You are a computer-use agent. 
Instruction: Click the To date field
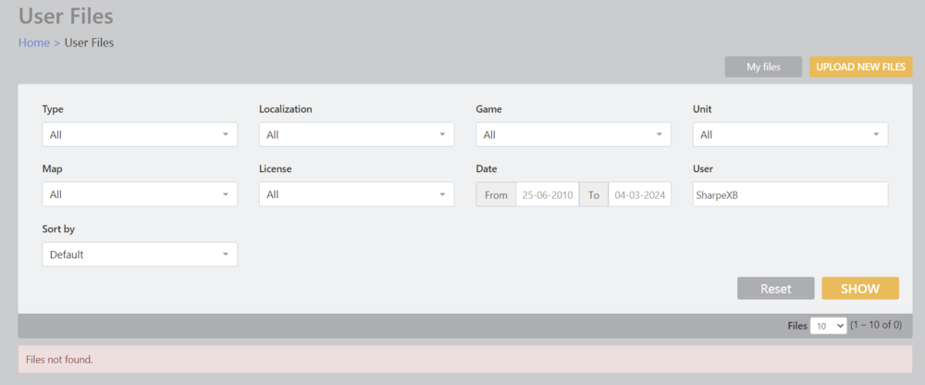coord(639,195)
